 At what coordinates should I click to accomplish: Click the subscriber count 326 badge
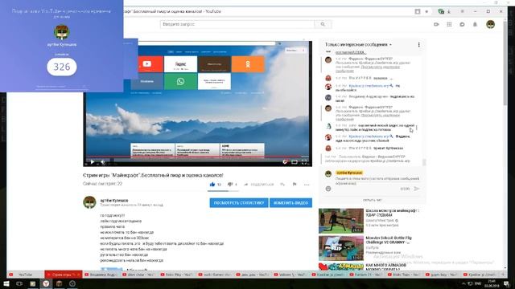click(62, 67)
